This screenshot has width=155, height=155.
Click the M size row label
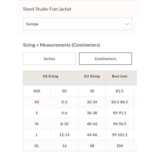coord(37,124)
